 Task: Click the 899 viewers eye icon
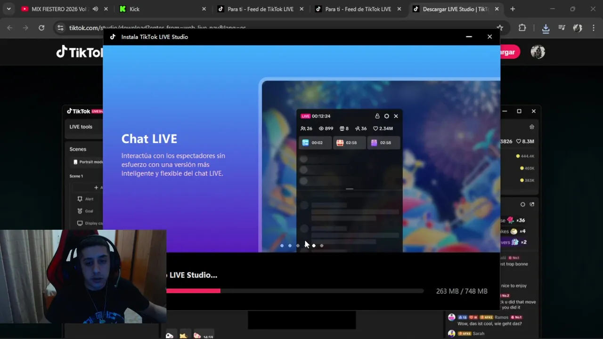(x=321, y=128)
